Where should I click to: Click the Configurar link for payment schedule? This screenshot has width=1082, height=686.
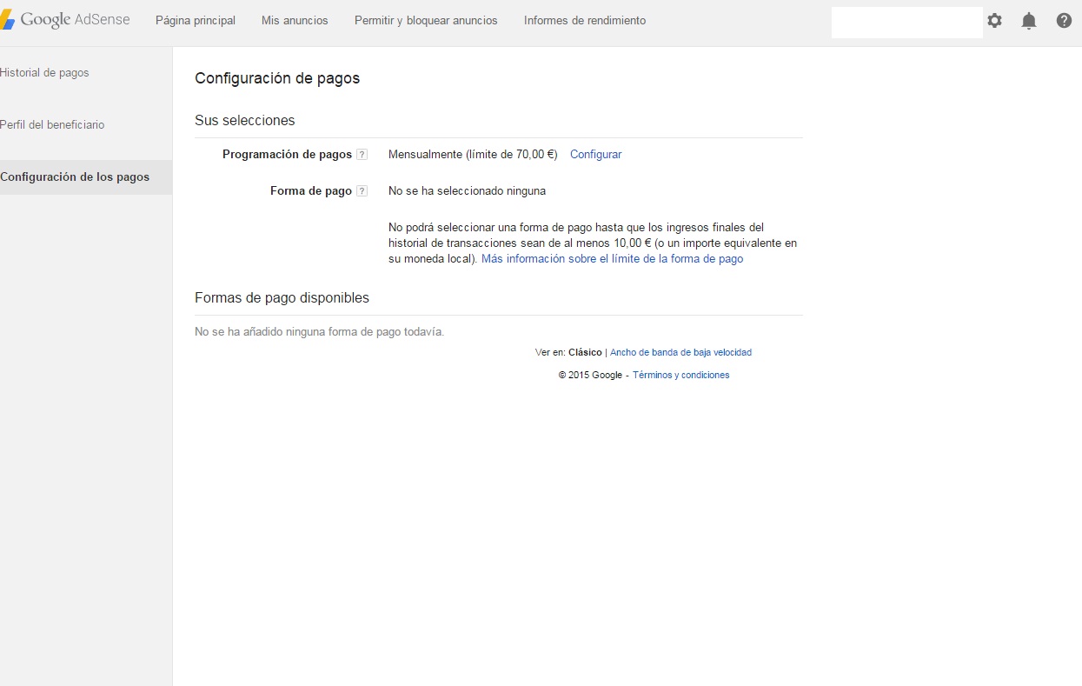[595, 155]
